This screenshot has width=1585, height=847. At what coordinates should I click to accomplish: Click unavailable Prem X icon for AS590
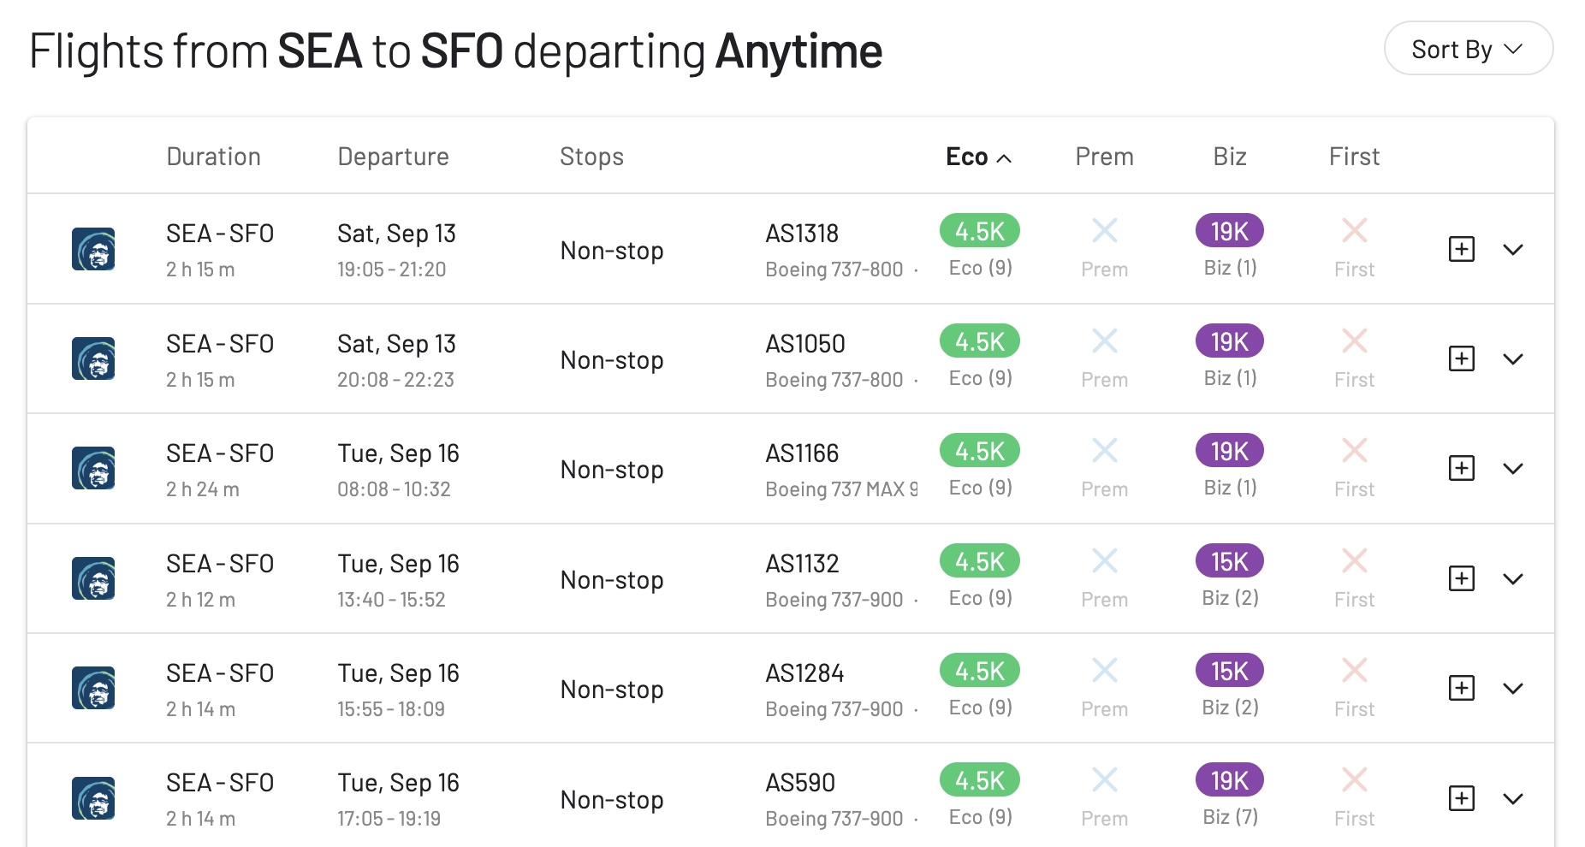(x=1105, y=779)
